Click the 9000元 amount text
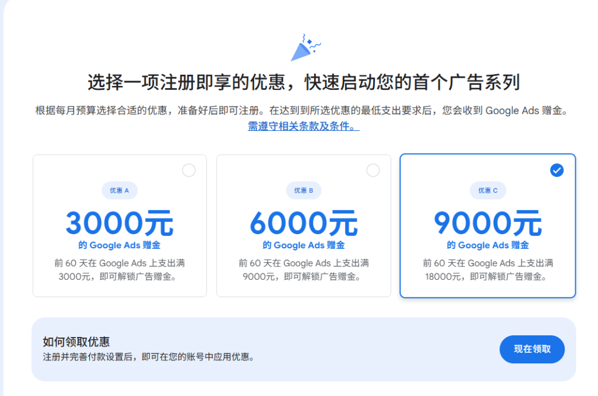This screenshot has width=598, height=396. (488, 222)
